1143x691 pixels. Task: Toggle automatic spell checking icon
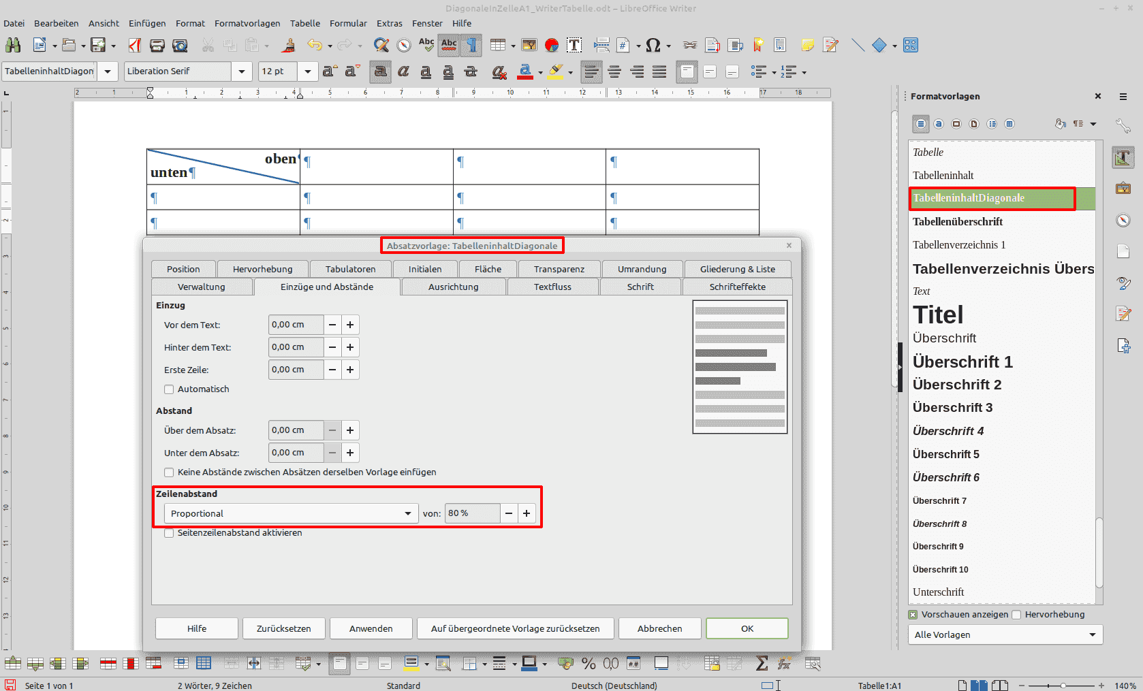(449, 46)
